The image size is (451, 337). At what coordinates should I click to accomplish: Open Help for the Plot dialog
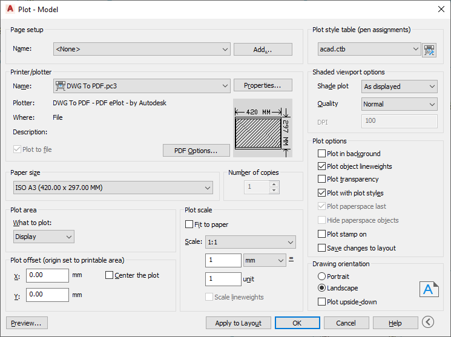395,323
